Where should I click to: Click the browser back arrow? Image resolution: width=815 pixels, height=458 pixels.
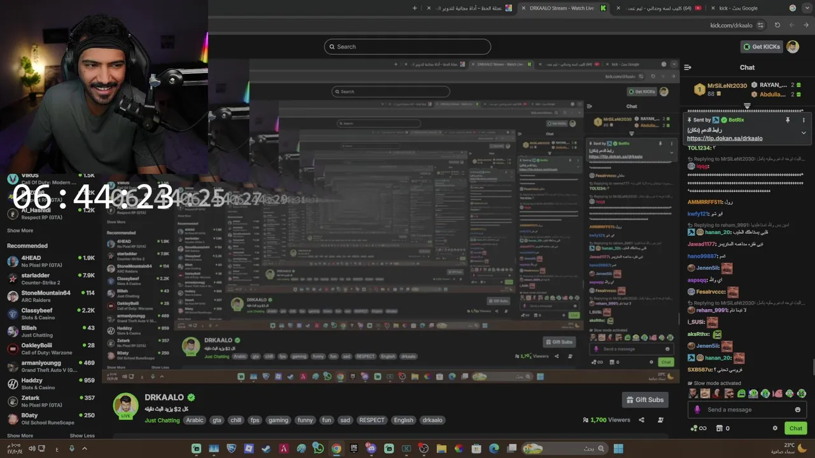(x=806, y=25)
